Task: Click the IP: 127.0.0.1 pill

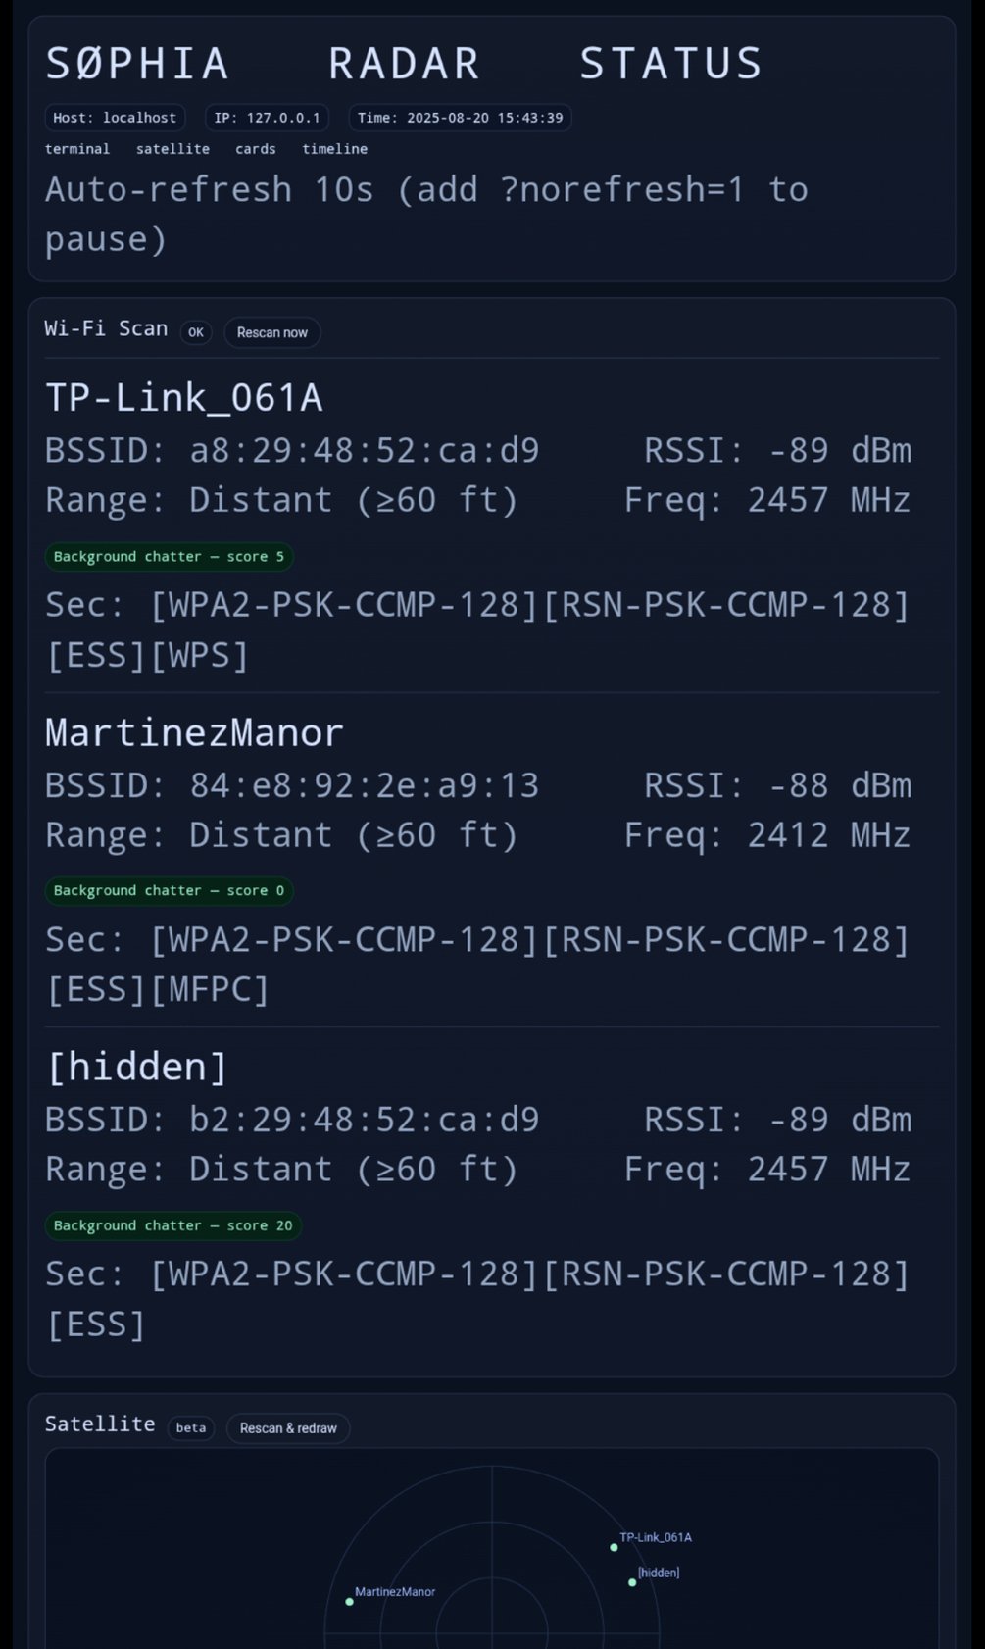Action: pos(267,118)
